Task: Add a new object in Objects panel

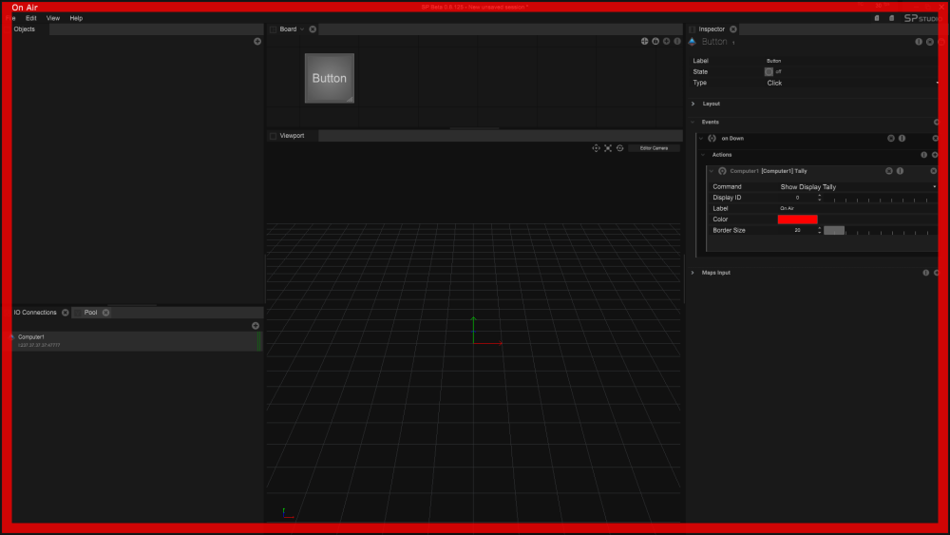Action: [257, 42]
